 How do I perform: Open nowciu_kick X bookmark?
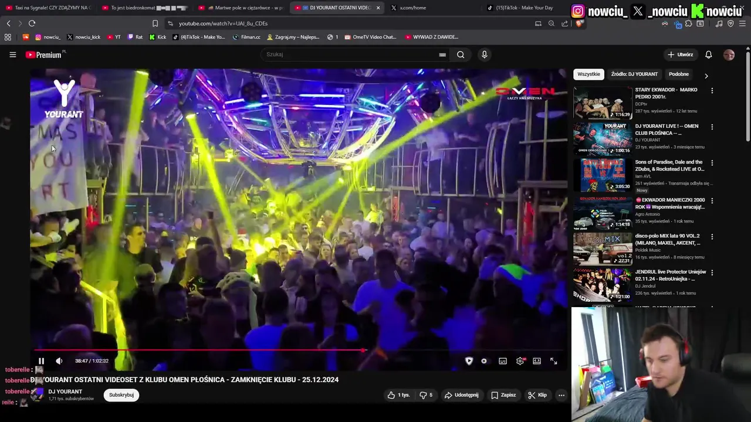coord(83,37)
